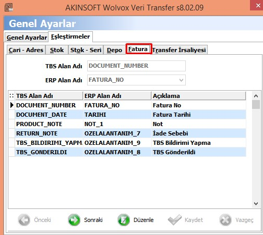Screen dimensions: 263x235
Task: Click the TBS Alan Adı input field
Action: click(x=136, y=66)
